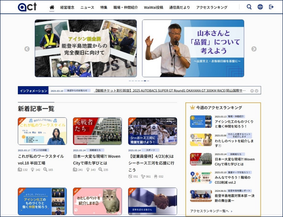Click magnifier icon count 165 under workstyle article

45,170
